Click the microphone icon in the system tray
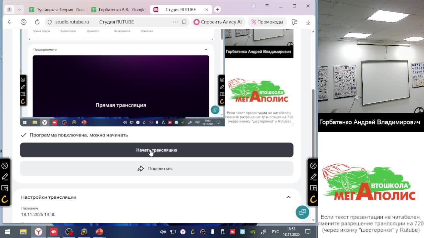 (x=213, y=232)
